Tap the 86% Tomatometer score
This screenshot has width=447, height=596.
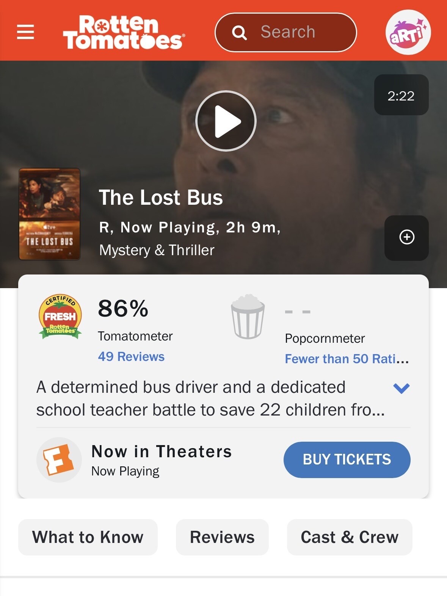(123, 308)
